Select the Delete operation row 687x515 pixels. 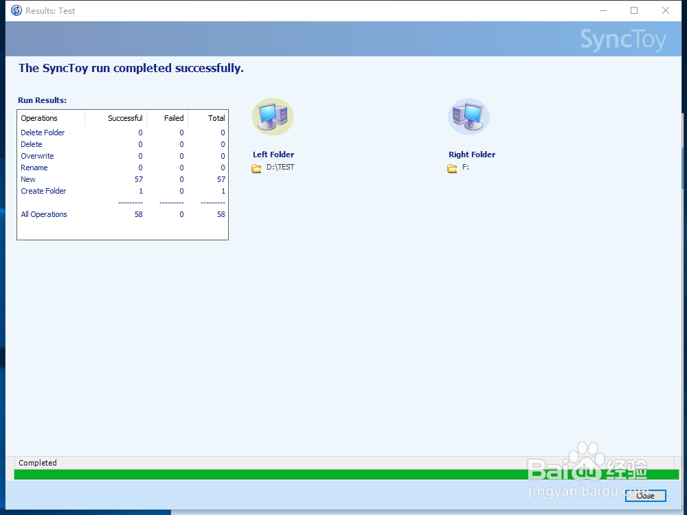click(x=123, y=144)
